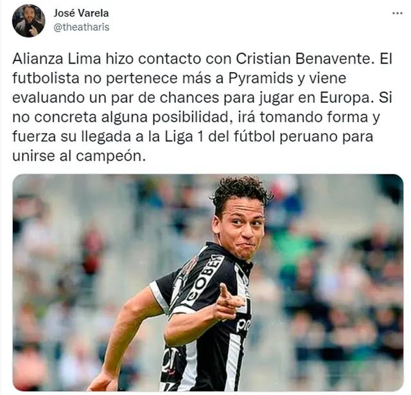Click the word "Pyramids" in the tweet
This screenshot has width=411, height=395.
261,78
